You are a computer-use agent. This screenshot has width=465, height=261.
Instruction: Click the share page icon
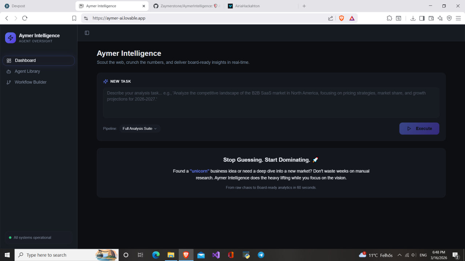coord(331,18)
